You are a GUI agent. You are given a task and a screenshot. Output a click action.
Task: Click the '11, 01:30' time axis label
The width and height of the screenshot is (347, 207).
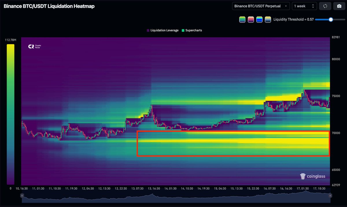(x=38, y=189)
